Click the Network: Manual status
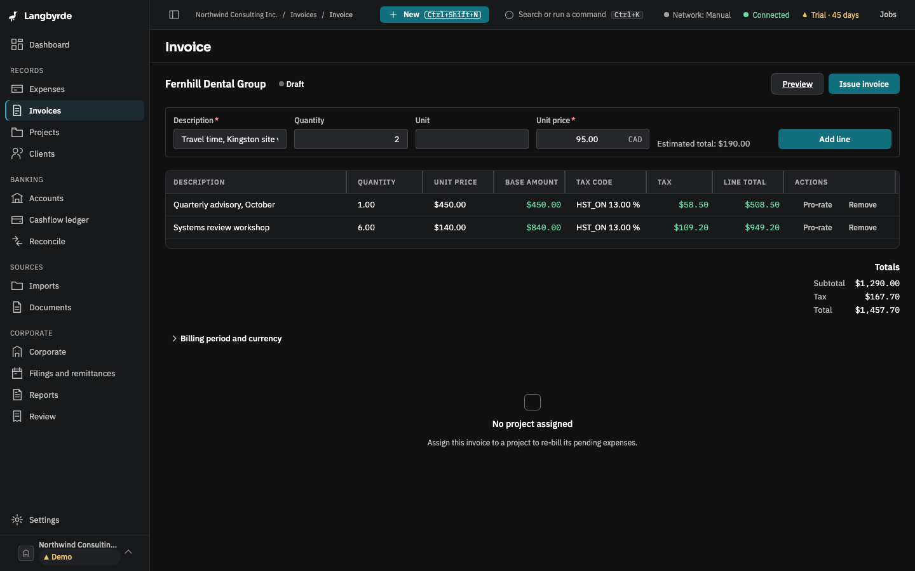 click(697, 15)
